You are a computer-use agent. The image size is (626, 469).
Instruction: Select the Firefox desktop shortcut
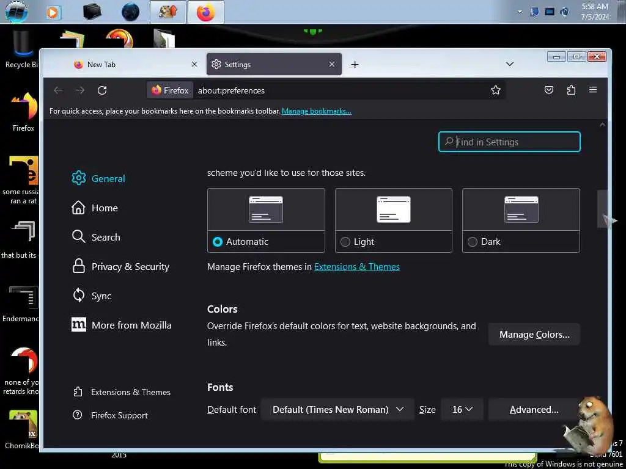pos(24,112)
